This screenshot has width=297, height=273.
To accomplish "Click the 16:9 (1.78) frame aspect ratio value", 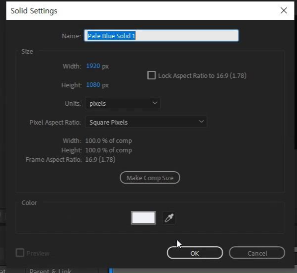I will pos(100,159).
